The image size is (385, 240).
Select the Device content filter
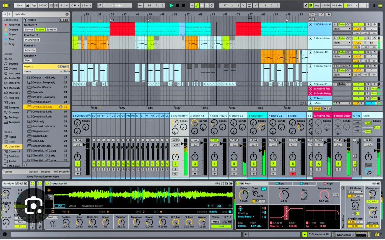(29, 30)
